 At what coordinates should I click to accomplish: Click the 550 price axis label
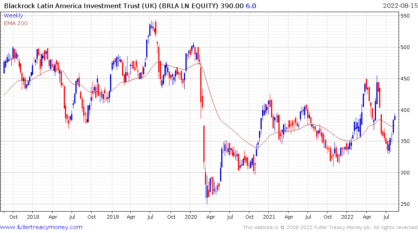point(405,16)
